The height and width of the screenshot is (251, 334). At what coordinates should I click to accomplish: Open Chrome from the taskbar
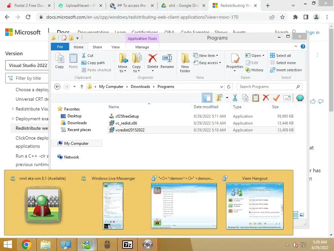(x=26, y=244)
